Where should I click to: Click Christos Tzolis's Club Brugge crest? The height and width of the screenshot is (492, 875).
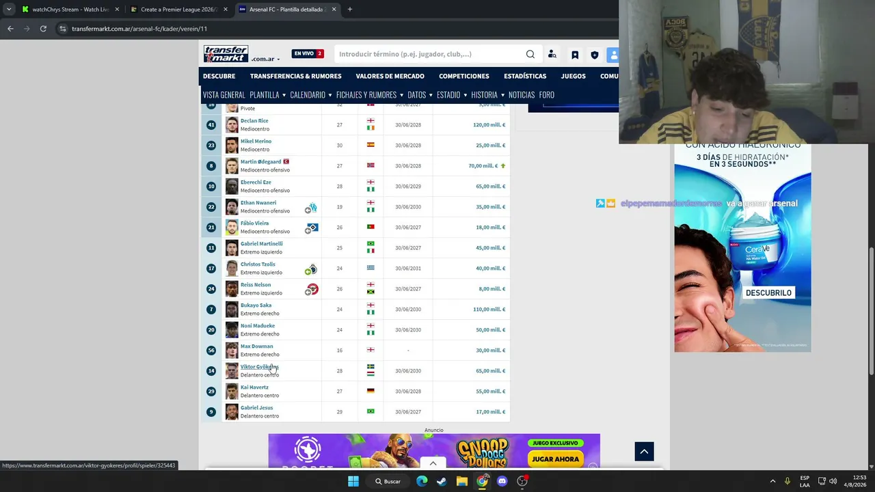click(312, 269)
